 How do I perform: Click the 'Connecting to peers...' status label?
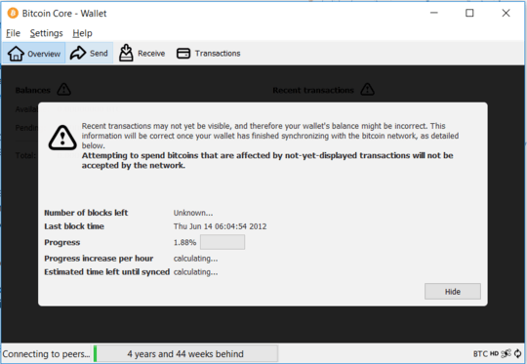coord(46,354)
